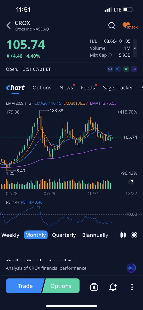The image size is (143, 310).
Task: Tap the EMA9:106.37 value label
Action: click(76, 103)
